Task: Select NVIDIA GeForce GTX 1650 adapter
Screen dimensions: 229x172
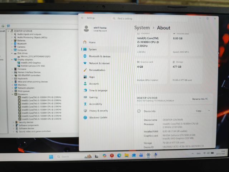Action: pyautogui.click(x=33, y=66)
